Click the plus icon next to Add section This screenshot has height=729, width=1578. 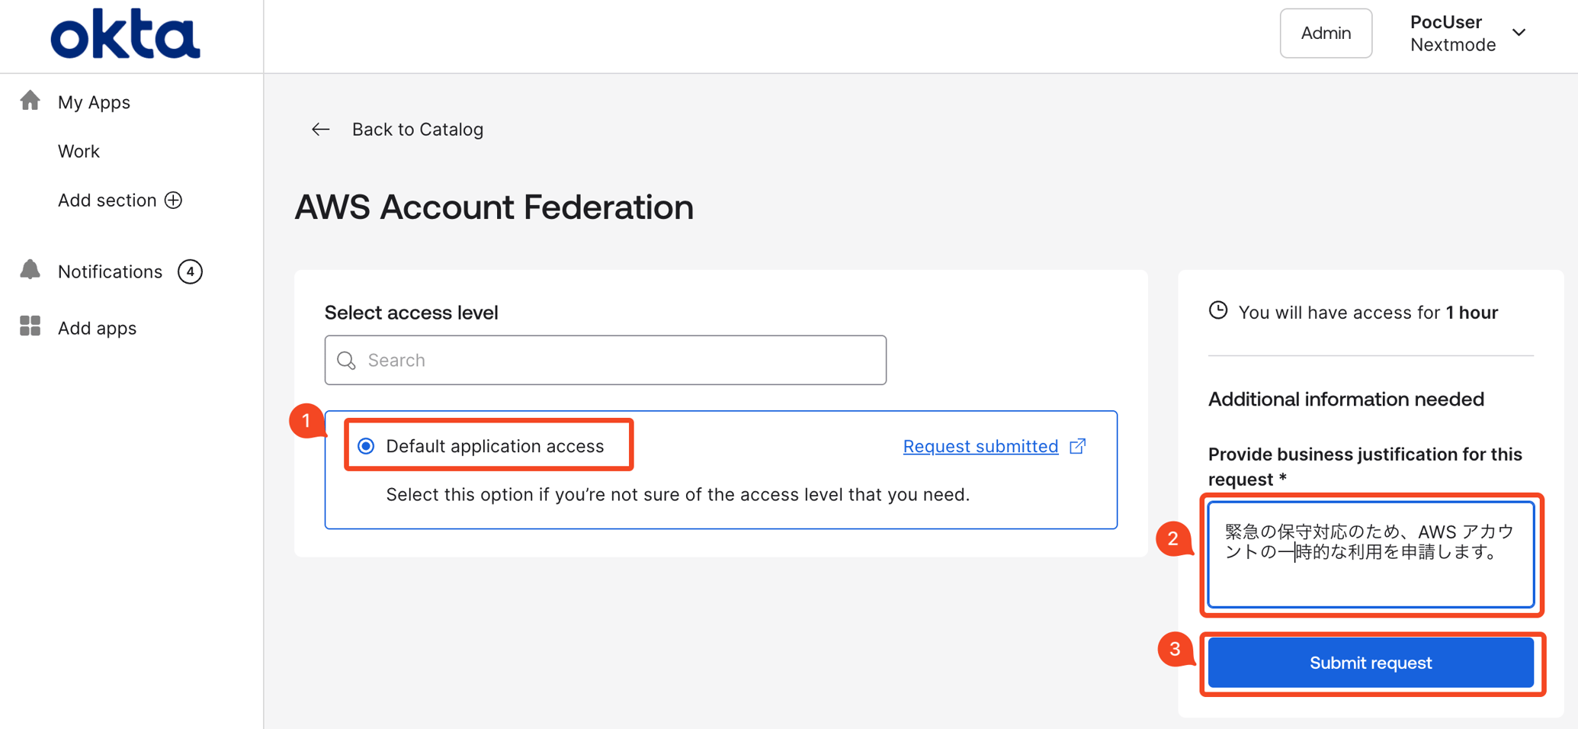[175, 200]
